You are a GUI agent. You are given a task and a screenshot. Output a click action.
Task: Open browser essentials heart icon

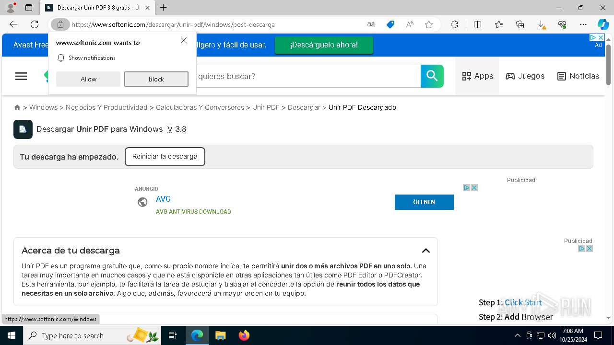(x=562, y=24)
